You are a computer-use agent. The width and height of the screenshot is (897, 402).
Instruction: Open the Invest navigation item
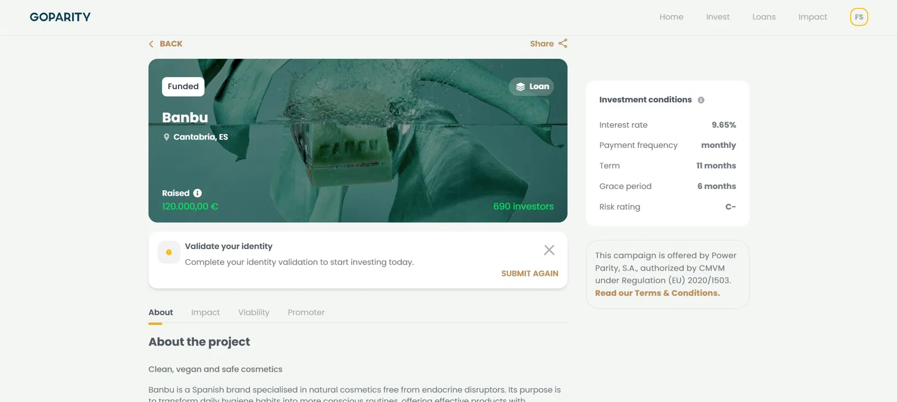pyautogui.click(x=718, y=17)
